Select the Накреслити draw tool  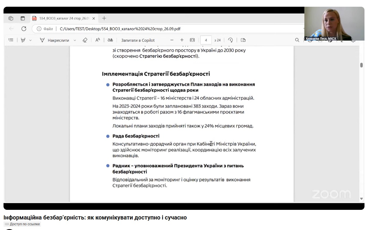click(x=55, y=40)
